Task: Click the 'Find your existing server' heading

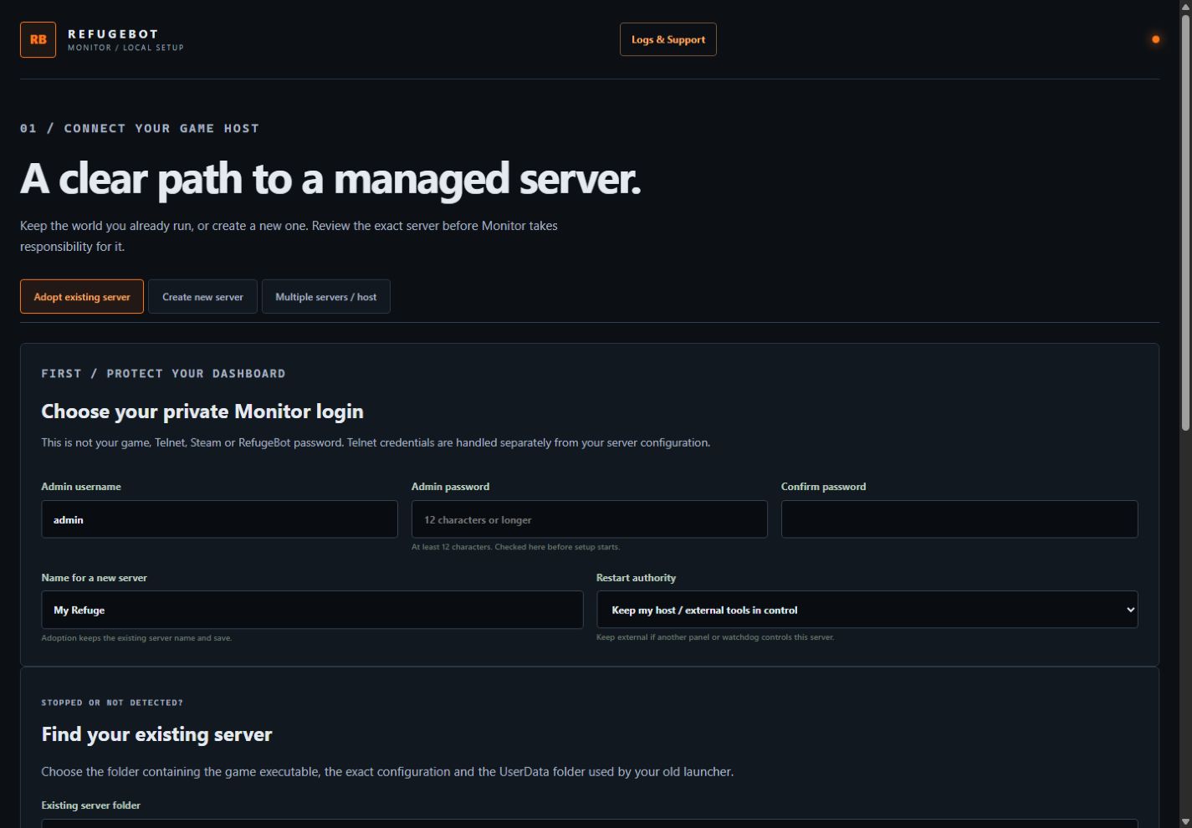Action: pos(156,734)
